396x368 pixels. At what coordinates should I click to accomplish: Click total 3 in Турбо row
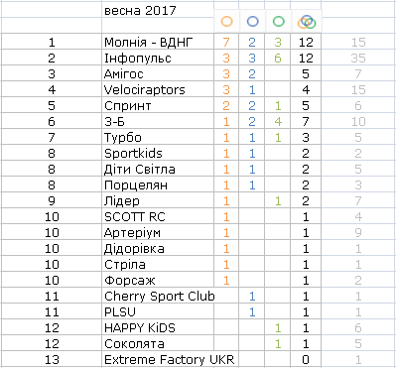306,137
